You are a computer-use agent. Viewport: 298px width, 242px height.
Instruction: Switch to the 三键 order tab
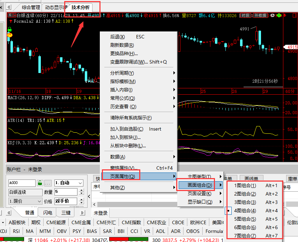(x=66, y=213)
